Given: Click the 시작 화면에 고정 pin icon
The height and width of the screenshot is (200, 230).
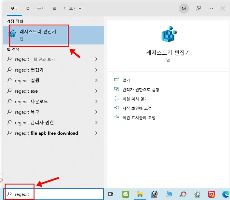Looking at the screenshot, I should (x=117, y=108).
